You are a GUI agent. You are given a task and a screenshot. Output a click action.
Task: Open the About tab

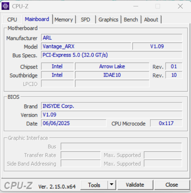(151, 20)
